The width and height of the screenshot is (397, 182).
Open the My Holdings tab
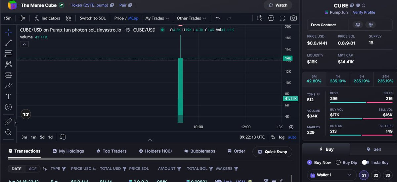(68, 151)
